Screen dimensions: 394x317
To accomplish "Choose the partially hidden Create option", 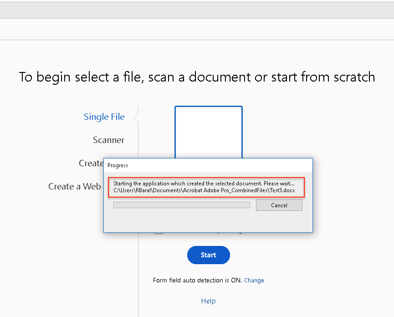I will tap(91, 164).
